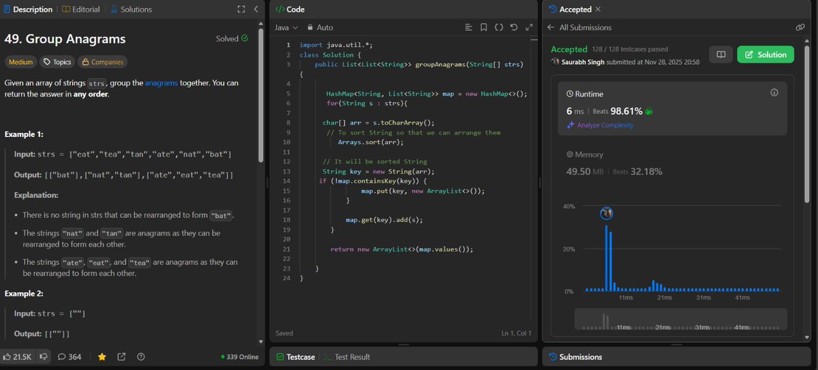Click Analyze Complexity
Image resolution: width=818 pixels, height=370 pixels.
(x=600, y=125)
